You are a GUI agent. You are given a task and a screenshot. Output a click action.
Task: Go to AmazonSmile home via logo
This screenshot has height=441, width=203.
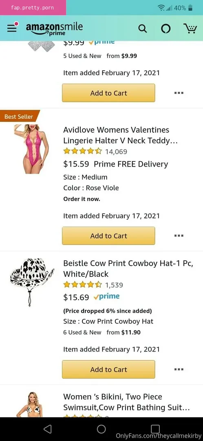point(54,29)
